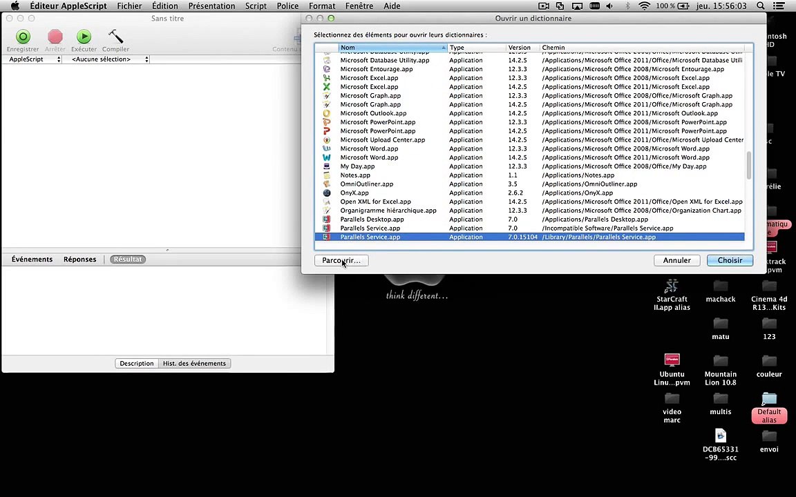The image size is (796, 497).
Task: Click the Enregistrer record icon
Action: click(x=23, y=37)
